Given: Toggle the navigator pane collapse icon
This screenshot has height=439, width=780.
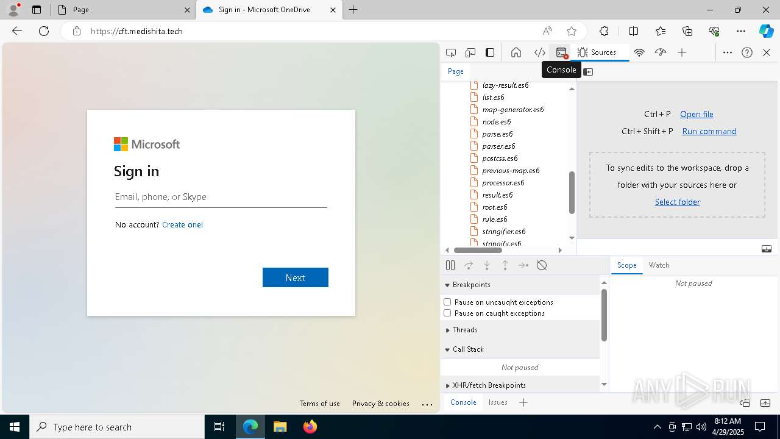Looking at the screenshot, I should pos(588,72).
